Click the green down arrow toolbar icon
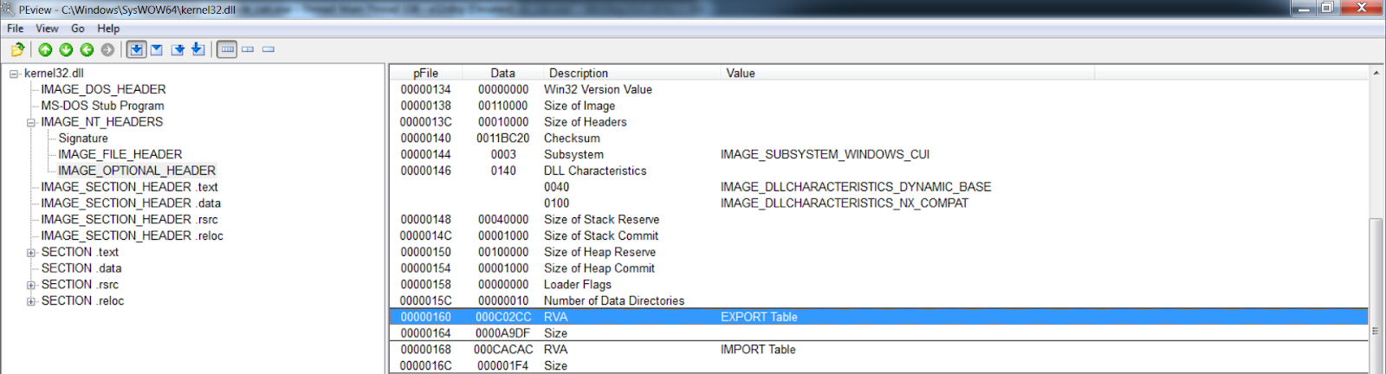The image size is (1386, 374). pyautogui.click(x=66, y=49)
